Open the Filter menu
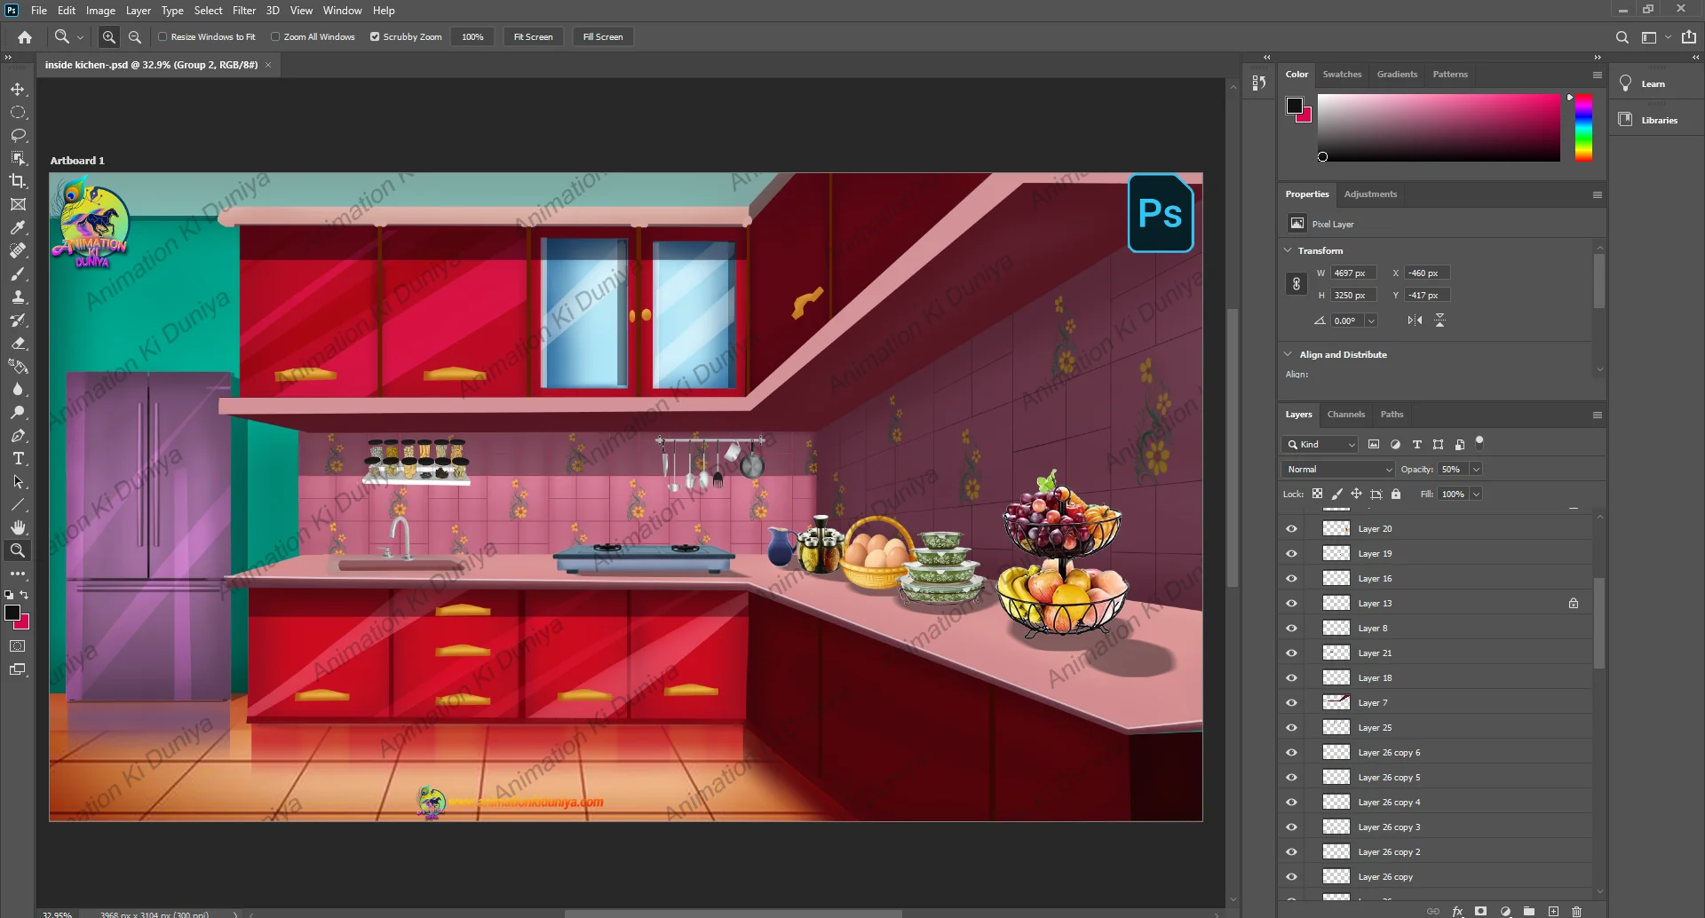1705x918 pixels. tap(243, 11)
